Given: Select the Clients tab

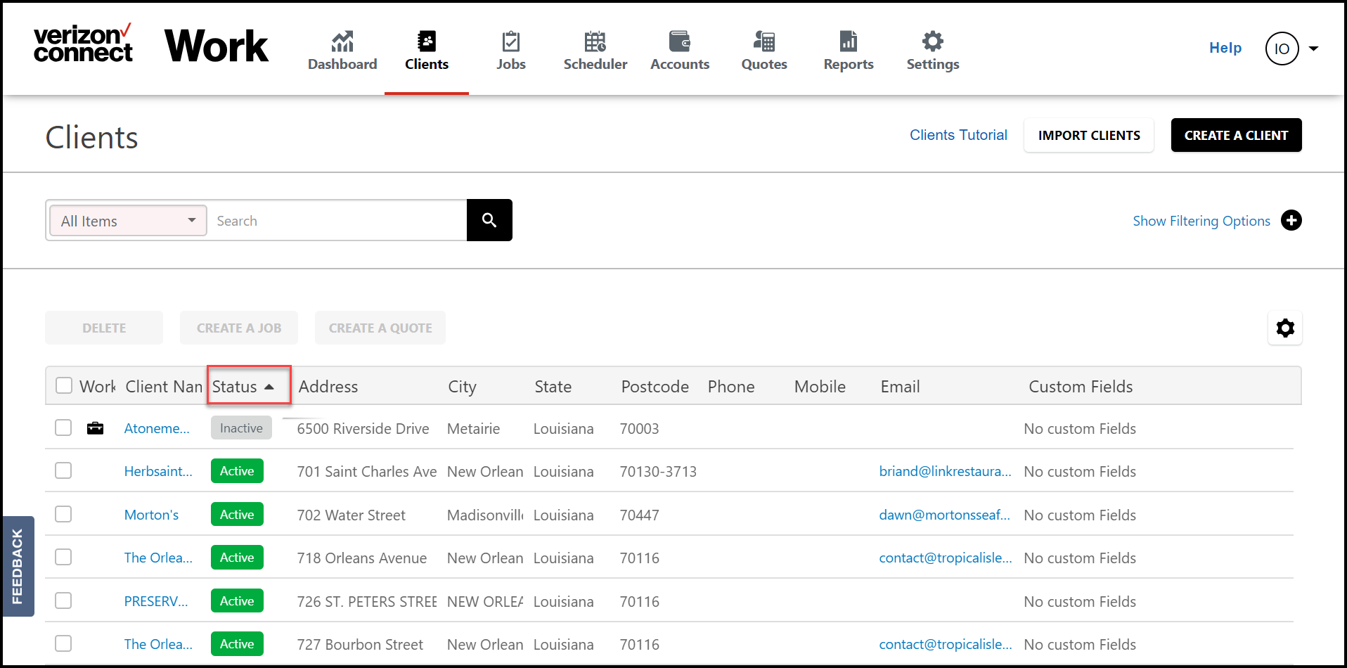Looking at the screenshot, I should [427, 51].
